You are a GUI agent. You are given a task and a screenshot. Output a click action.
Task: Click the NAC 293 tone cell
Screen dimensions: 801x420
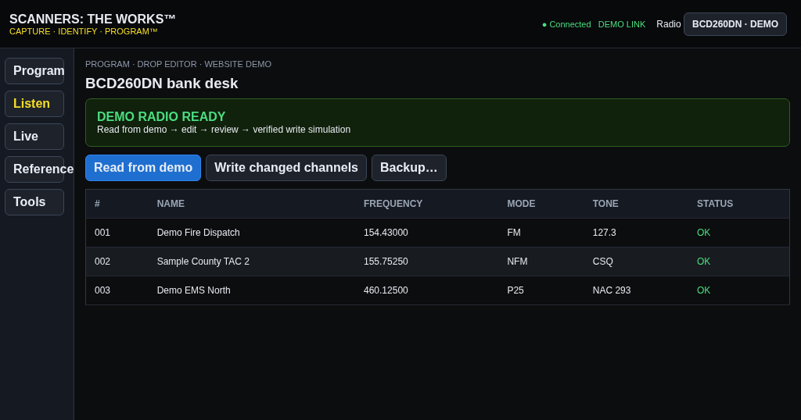612,290
